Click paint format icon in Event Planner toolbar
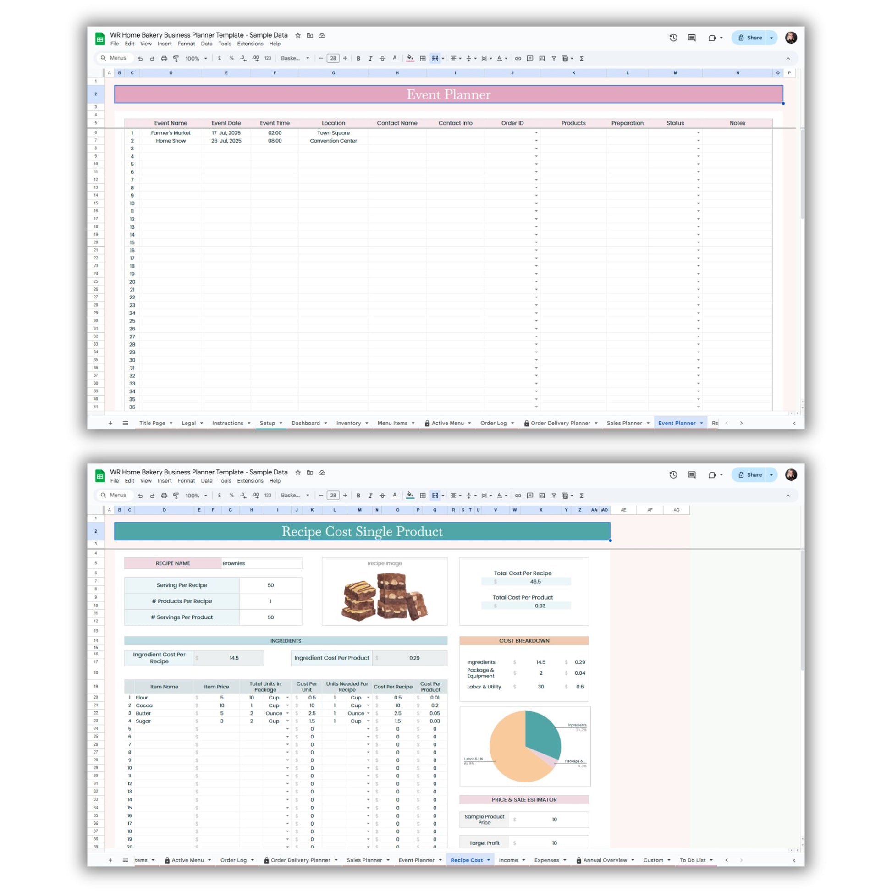 pos(176,59)
